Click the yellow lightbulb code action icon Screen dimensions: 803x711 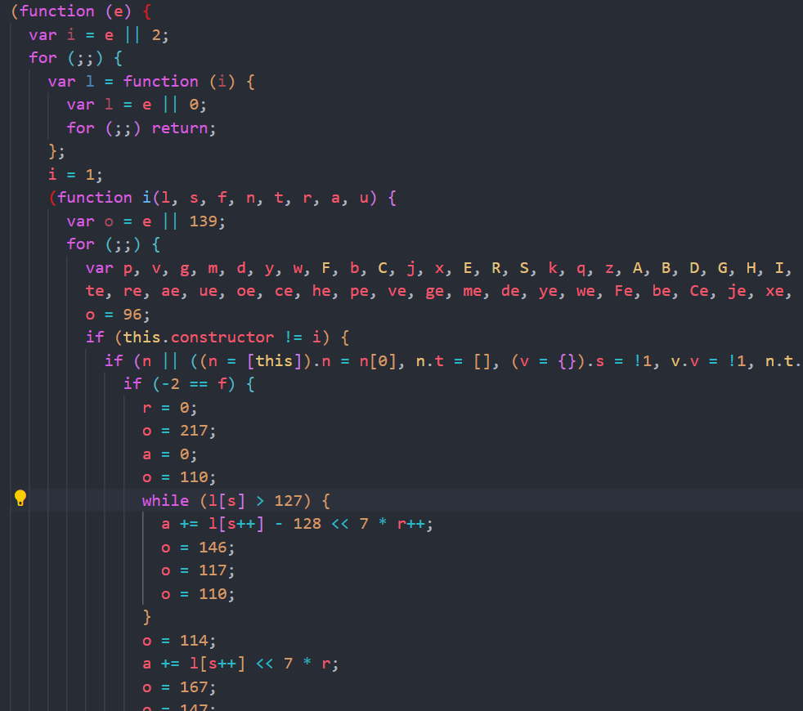(20, 498)
